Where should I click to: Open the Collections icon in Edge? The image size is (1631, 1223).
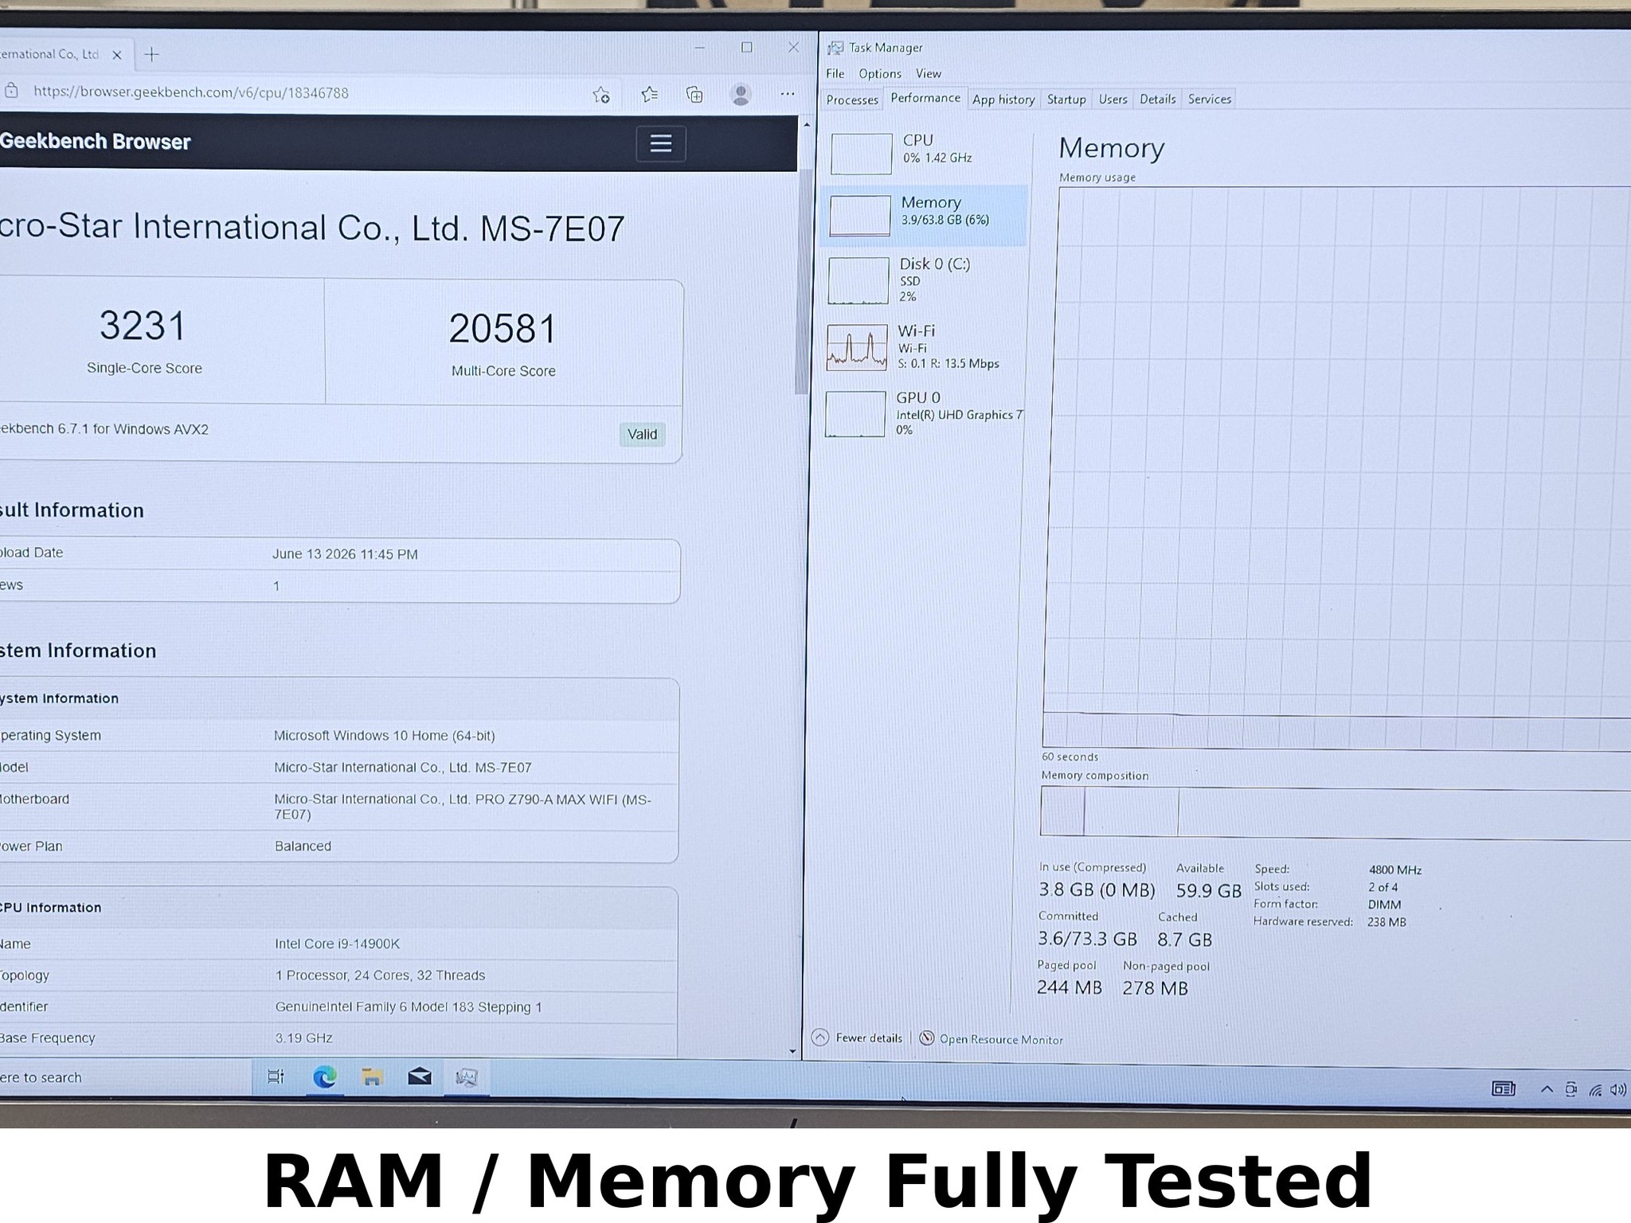pos(694,95)
